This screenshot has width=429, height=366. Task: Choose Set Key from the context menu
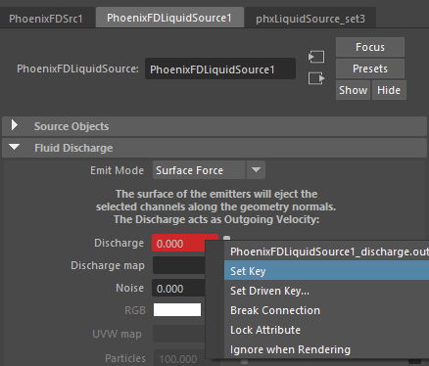326,271
